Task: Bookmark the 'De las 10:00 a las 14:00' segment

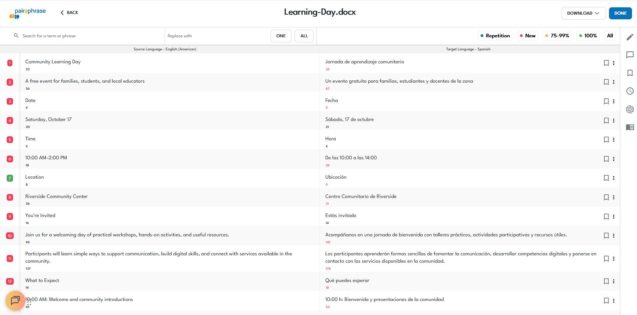Action: [606, 159]
